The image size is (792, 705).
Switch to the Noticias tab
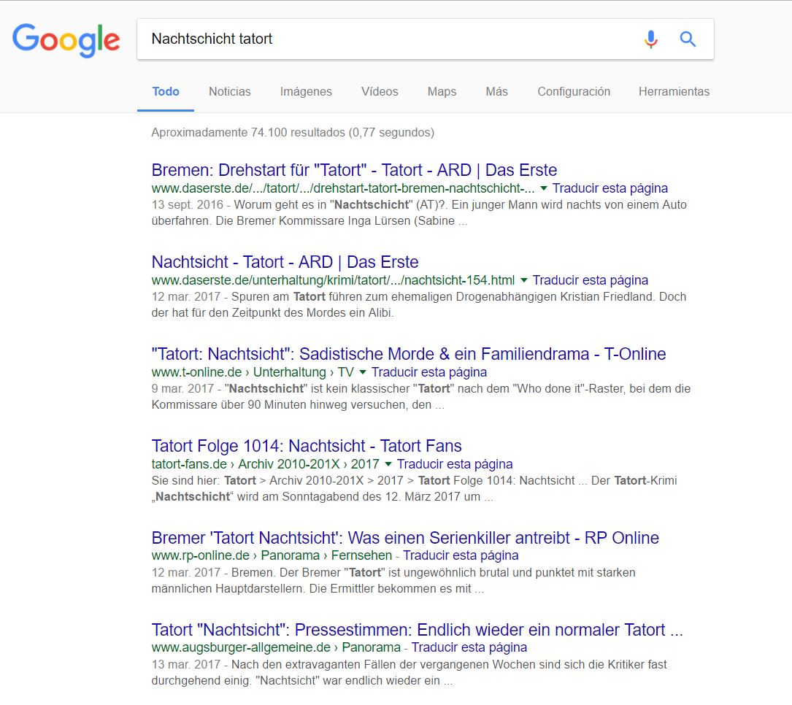click(230, 91)
